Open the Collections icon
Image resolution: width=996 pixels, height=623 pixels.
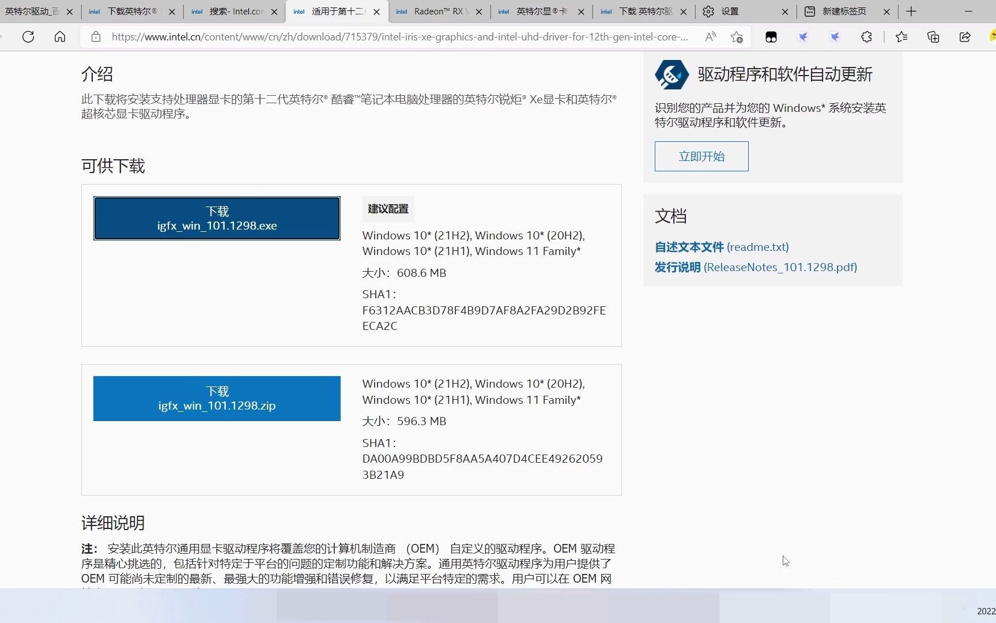(x=933, y=37)
